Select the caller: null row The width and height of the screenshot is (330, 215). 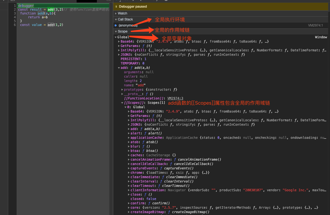(x=136, y=76)
